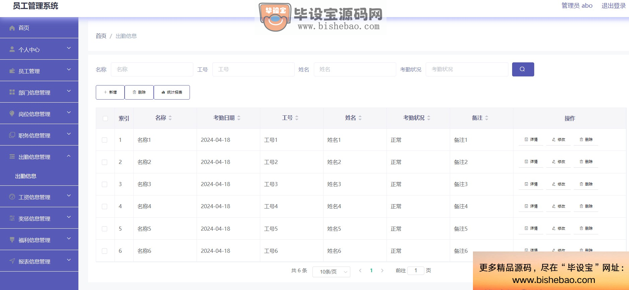This screenshot has width=629, height=290.
Task: Click the 岗位信息管理 icon
Action: [12, 113]
